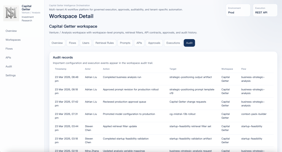
Task: Click the Timestamp column header
Action: point(61,69)
